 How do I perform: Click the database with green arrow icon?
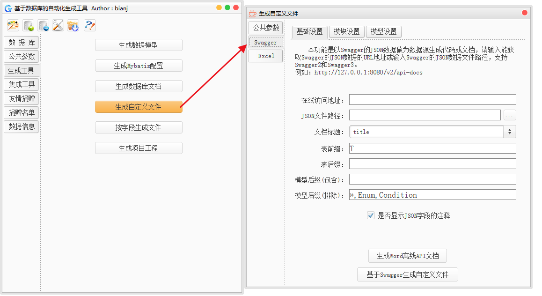coord(29,26)
